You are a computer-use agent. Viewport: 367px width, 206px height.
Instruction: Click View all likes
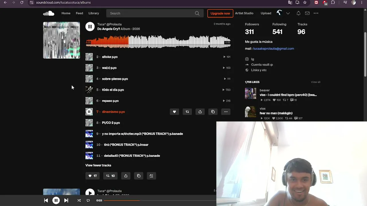coord(316,82)
